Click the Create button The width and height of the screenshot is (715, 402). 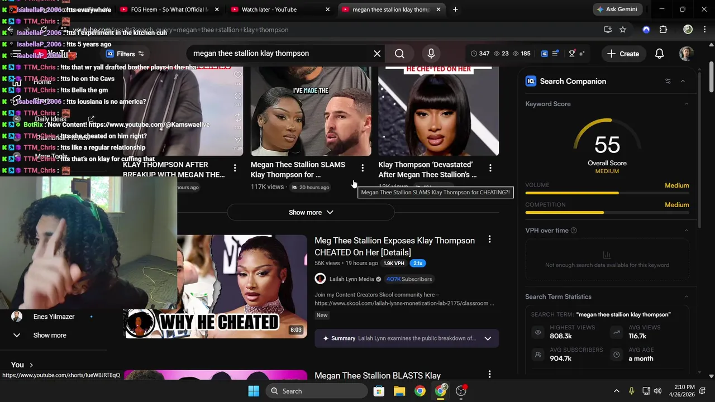pos(623,54)
